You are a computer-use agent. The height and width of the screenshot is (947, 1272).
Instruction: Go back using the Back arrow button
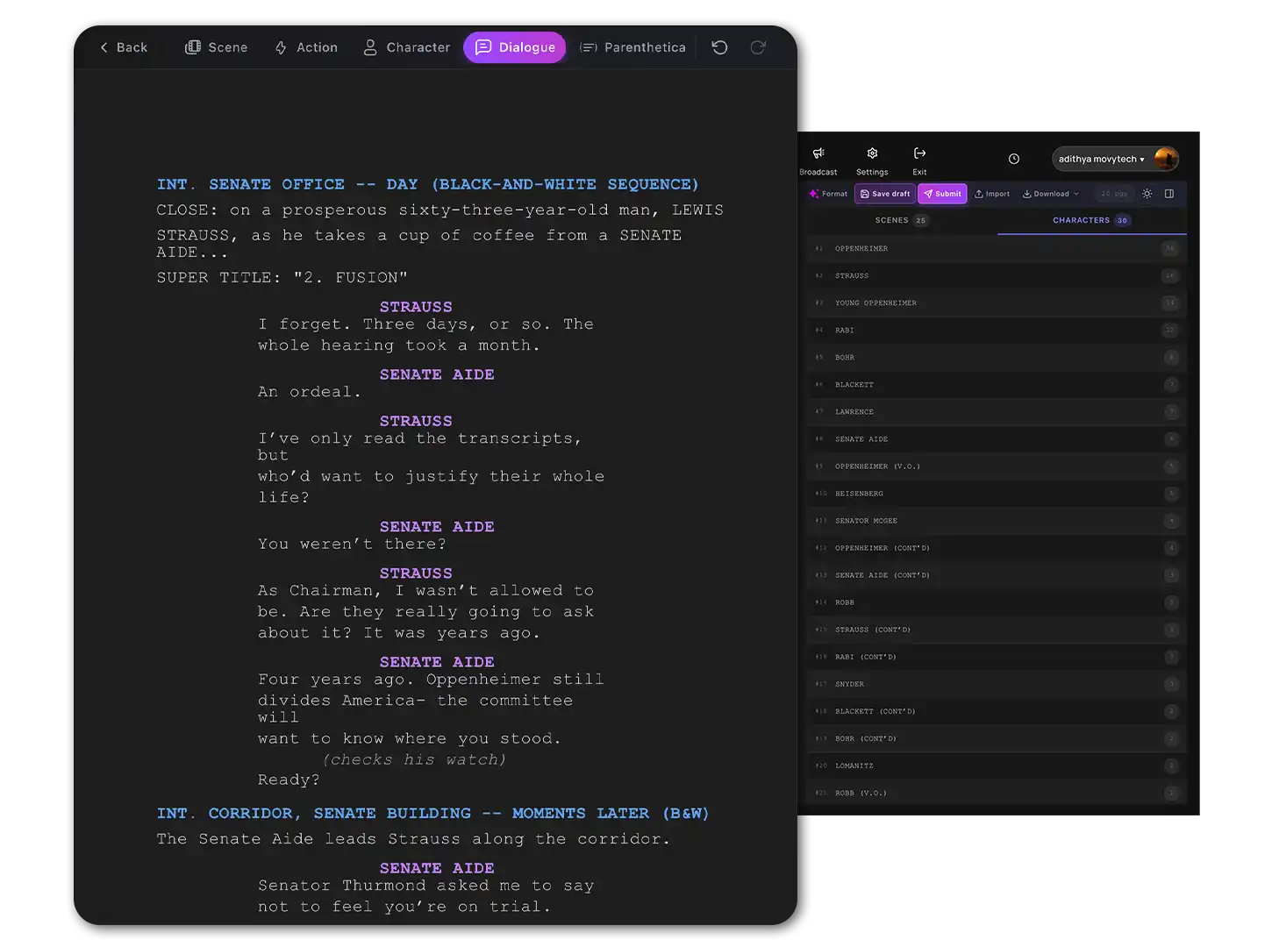pos(123,47)
